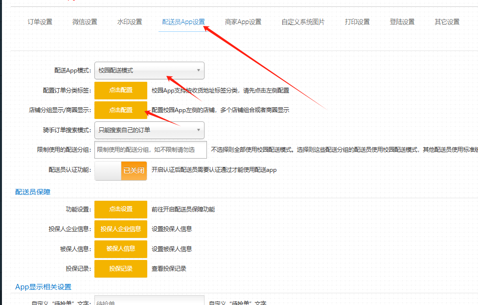Screen dimensions: 478x305
Task: Select the 配送员App设置 tab
Action: click(x=183, y=22)
